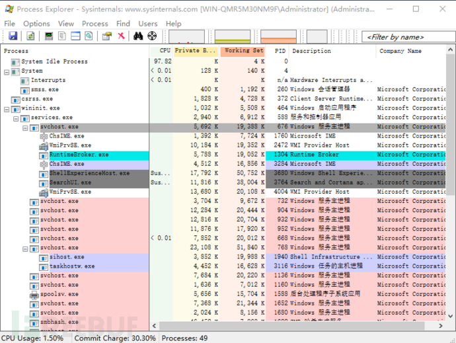
Task: Sort by the Company Name column header
Action: click(x=411, y=51)
